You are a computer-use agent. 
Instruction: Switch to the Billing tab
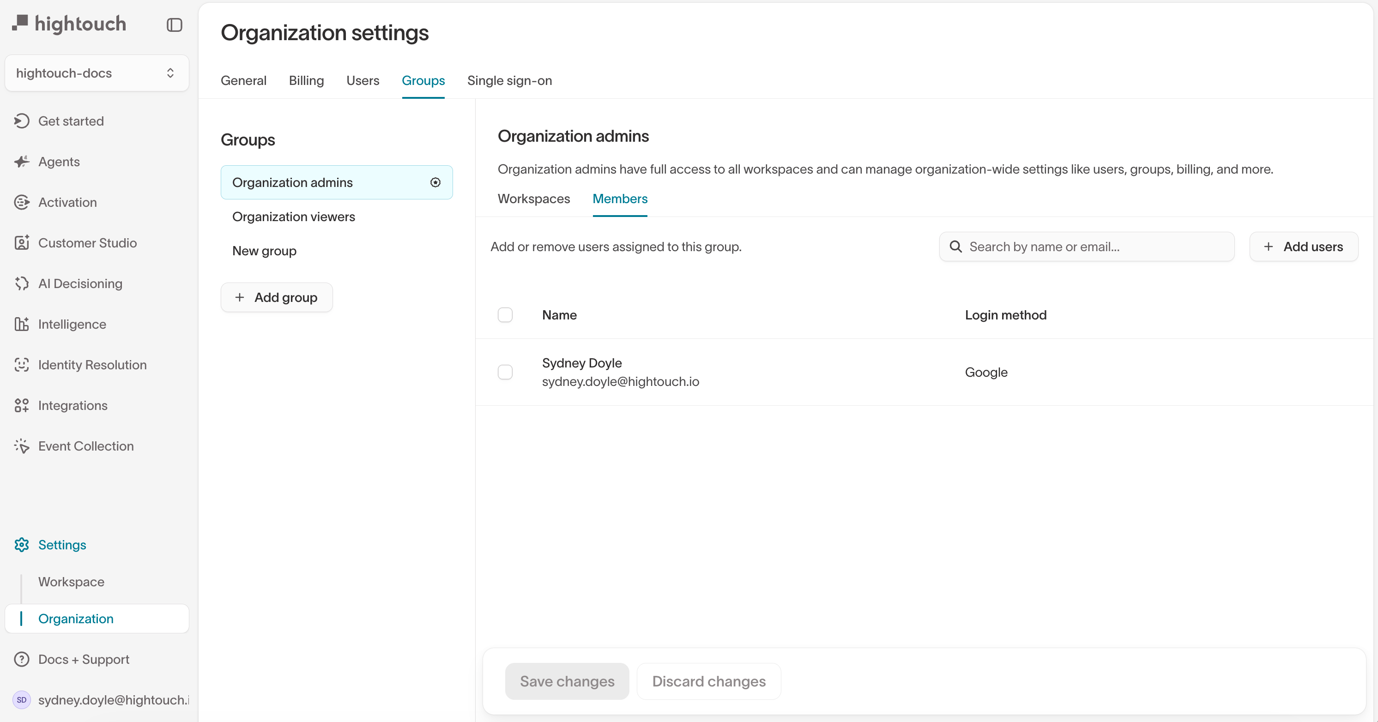(307, 80)
